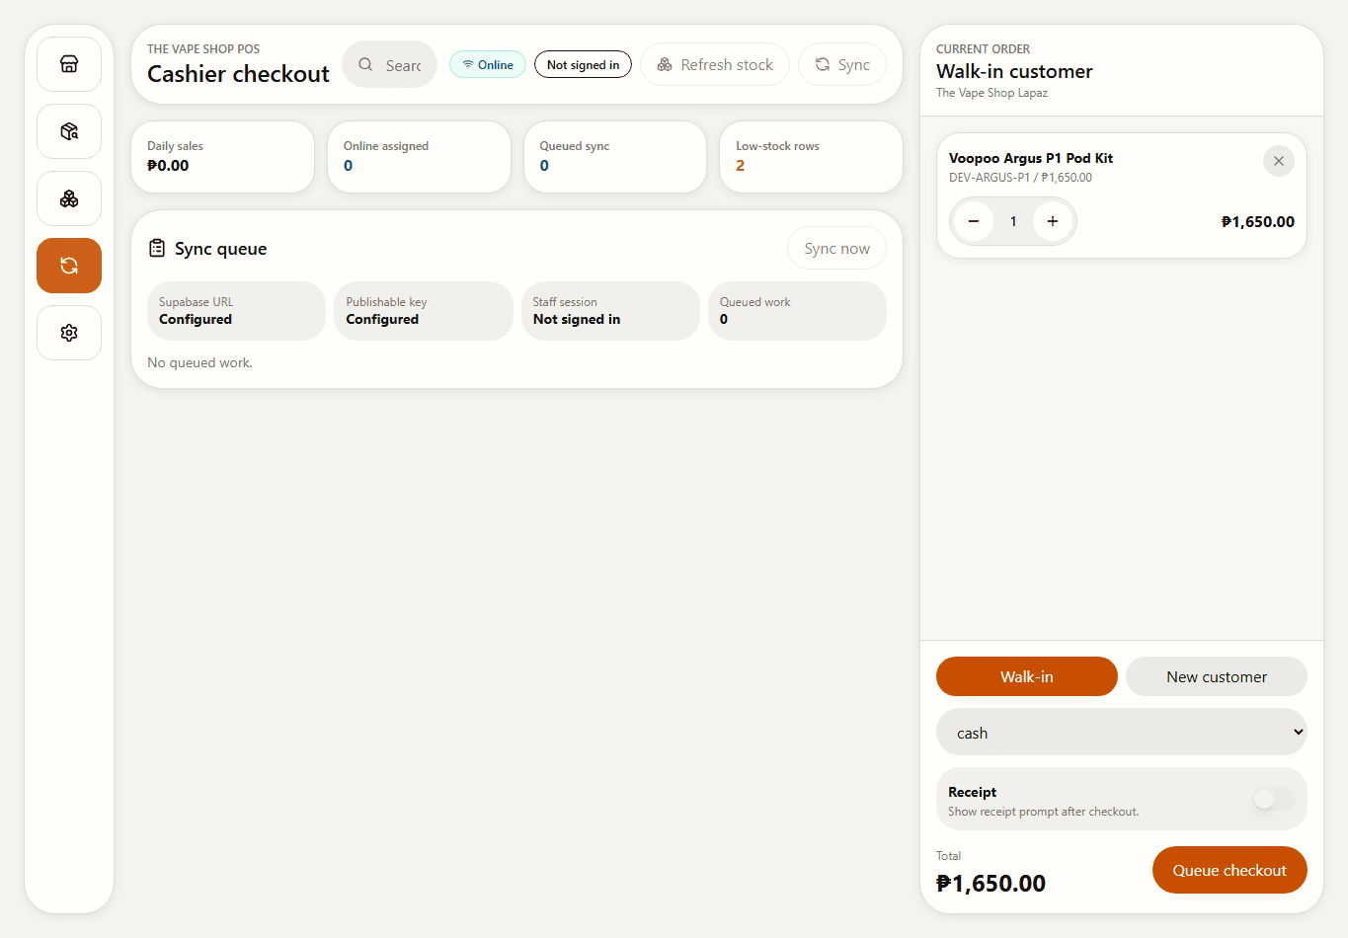Image resolution: width=1348 pixels, height=938 pixels.
Task: Select the highlighted sync sidebar icon
Action: pos(69,266)
